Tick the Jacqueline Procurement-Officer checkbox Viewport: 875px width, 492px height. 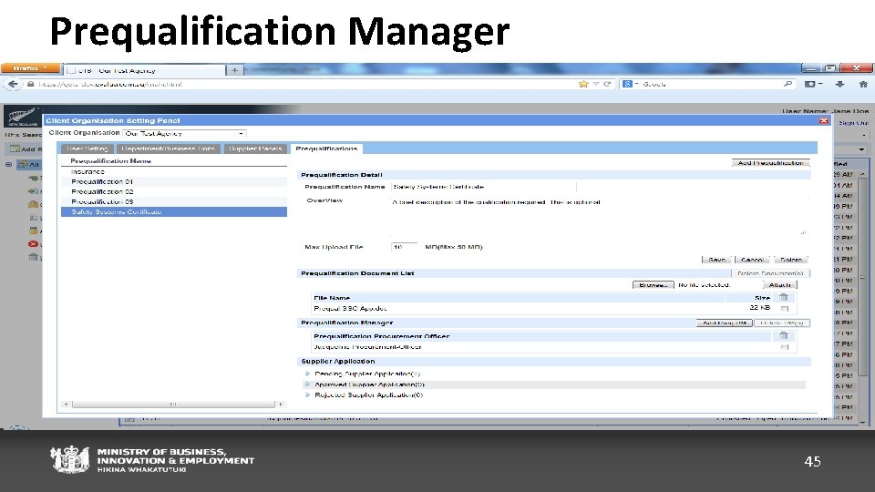(785, 347)
